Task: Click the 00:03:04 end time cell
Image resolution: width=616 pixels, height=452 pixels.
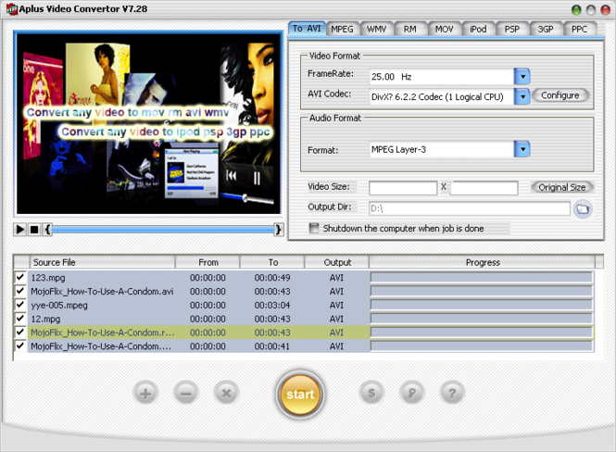Action: [272, 305]
